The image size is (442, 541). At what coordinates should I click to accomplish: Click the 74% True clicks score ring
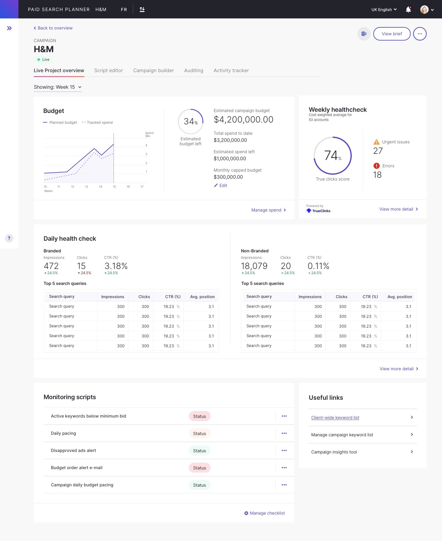point(333,156)
